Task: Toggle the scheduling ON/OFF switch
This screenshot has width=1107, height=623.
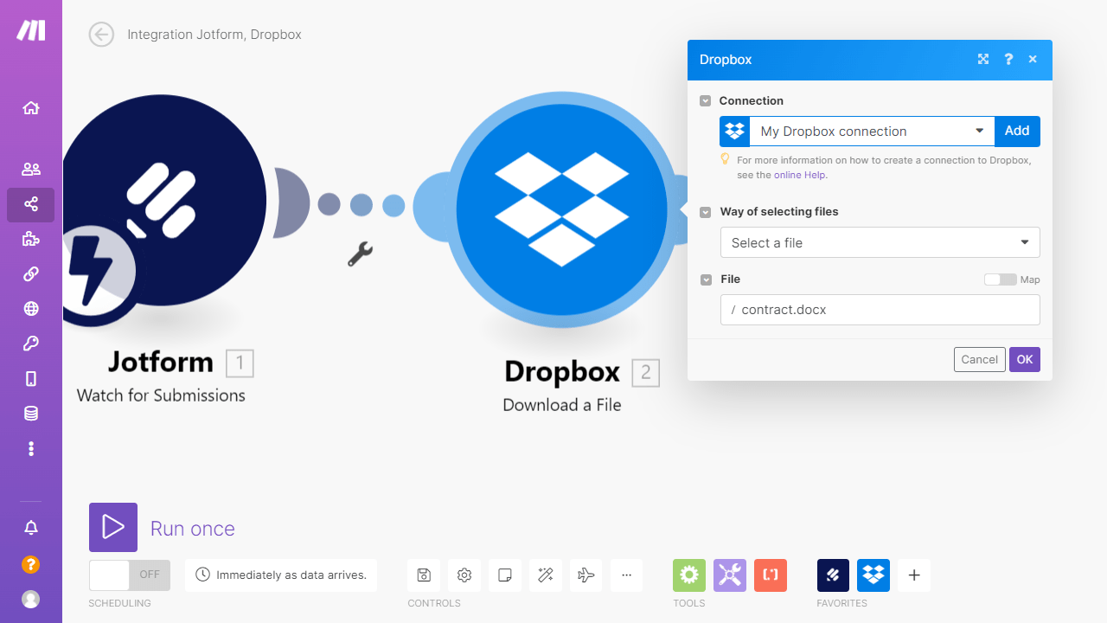Action: pos(130,575)
